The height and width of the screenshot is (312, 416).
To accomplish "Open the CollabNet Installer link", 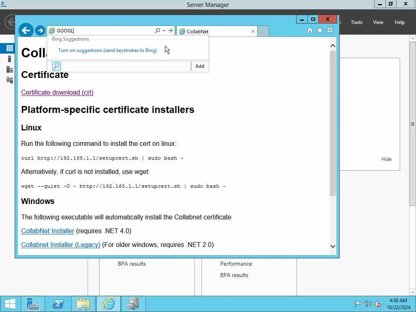I will click(x=48, y=231).
